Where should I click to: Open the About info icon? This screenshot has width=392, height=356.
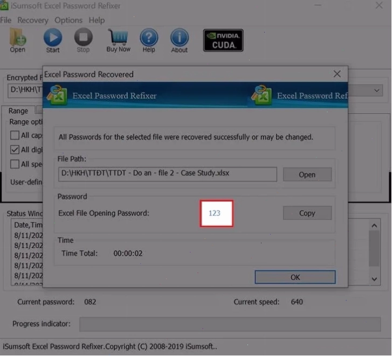[179, 40]
